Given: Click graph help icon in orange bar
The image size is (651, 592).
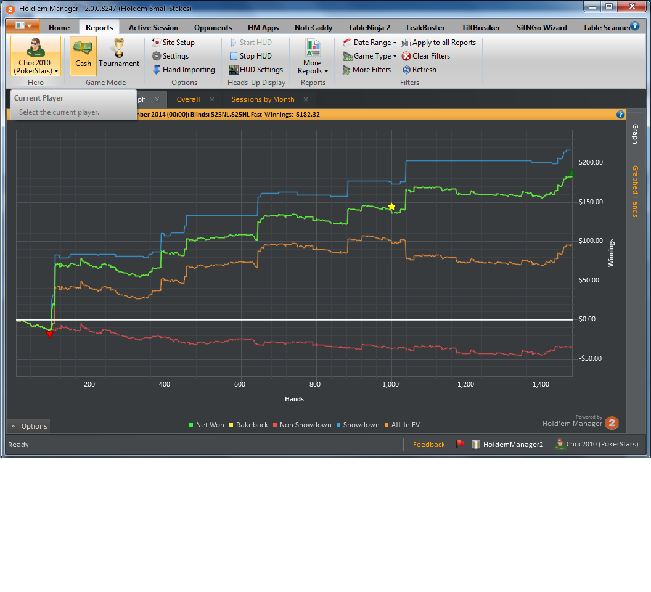Looking at the screenshot, I should click(620, 115).
